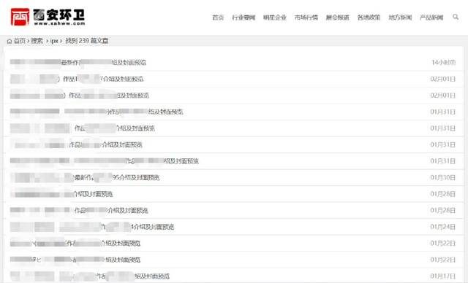Open the 地方新闻 navigation item
This screenshot has height=283, width=468.
[x=400, y=18]
